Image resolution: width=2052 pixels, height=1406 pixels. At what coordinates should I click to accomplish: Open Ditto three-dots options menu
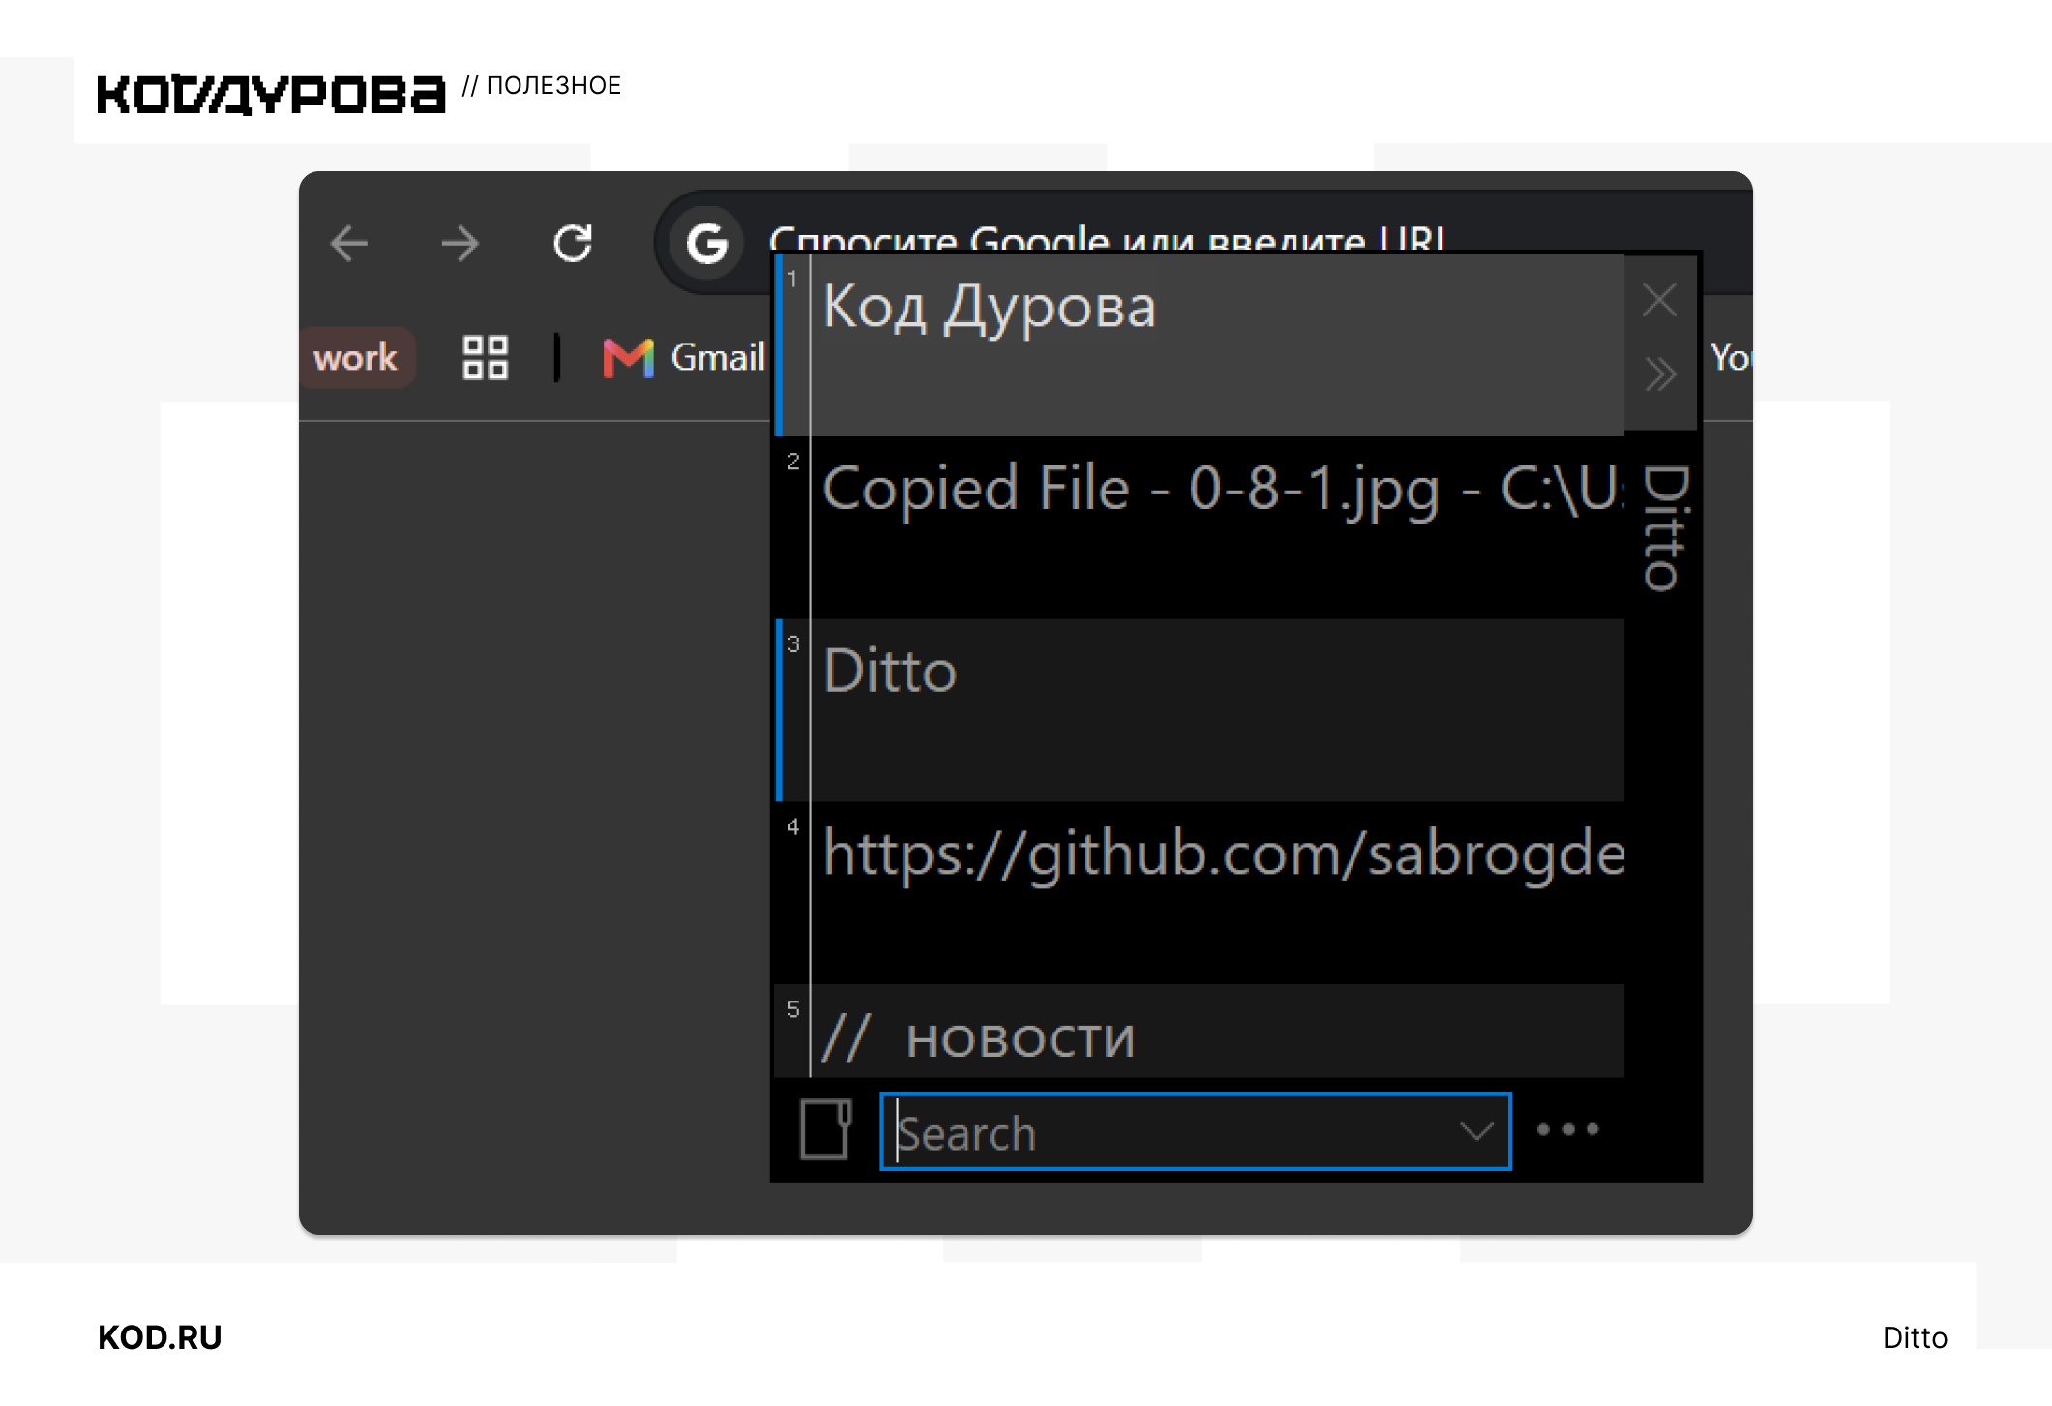click(1567, 1130)
